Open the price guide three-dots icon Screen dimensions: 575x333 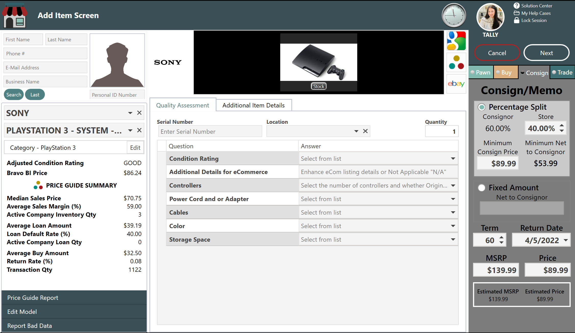coord(456,63)
